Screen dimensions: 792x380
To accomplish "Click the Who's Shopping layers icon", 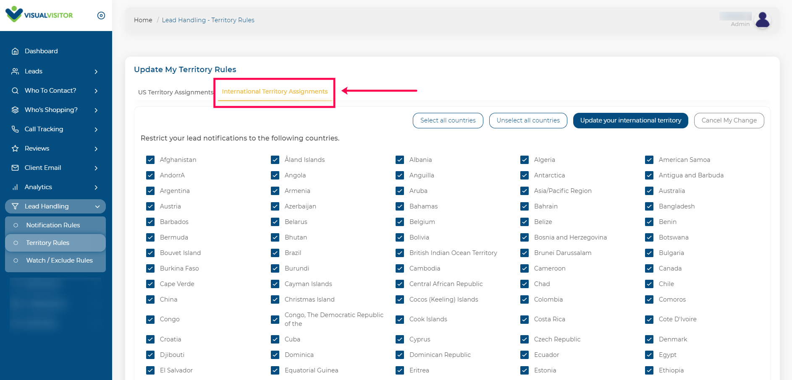I will 15,110.
